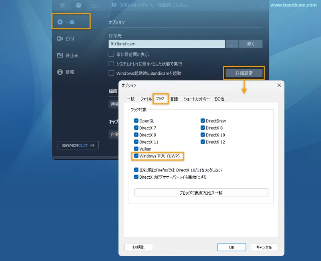This screenshot has height=261, width=321.
Task: Click the キャンセル button
Action: click(264, 247)
